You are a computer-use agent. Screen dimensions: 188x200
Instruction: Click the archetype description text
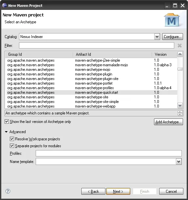click(47, 113)
